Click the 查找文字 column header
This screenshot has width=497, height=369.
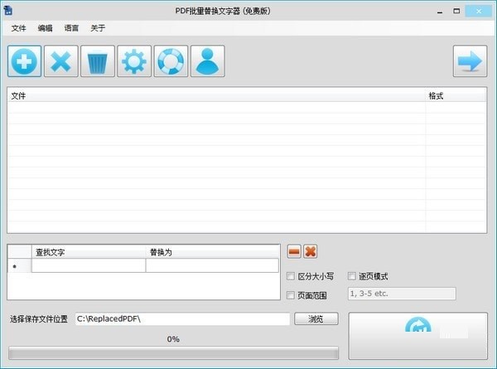tap(89, 252)
